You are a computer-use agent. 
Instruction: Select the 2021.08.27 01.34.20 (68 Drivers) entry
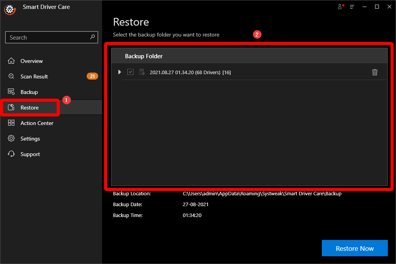[x=190, y=73]
